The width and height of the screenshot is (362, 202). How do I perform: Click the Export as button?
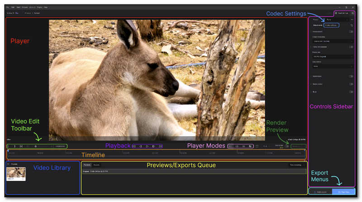point(343,192)
